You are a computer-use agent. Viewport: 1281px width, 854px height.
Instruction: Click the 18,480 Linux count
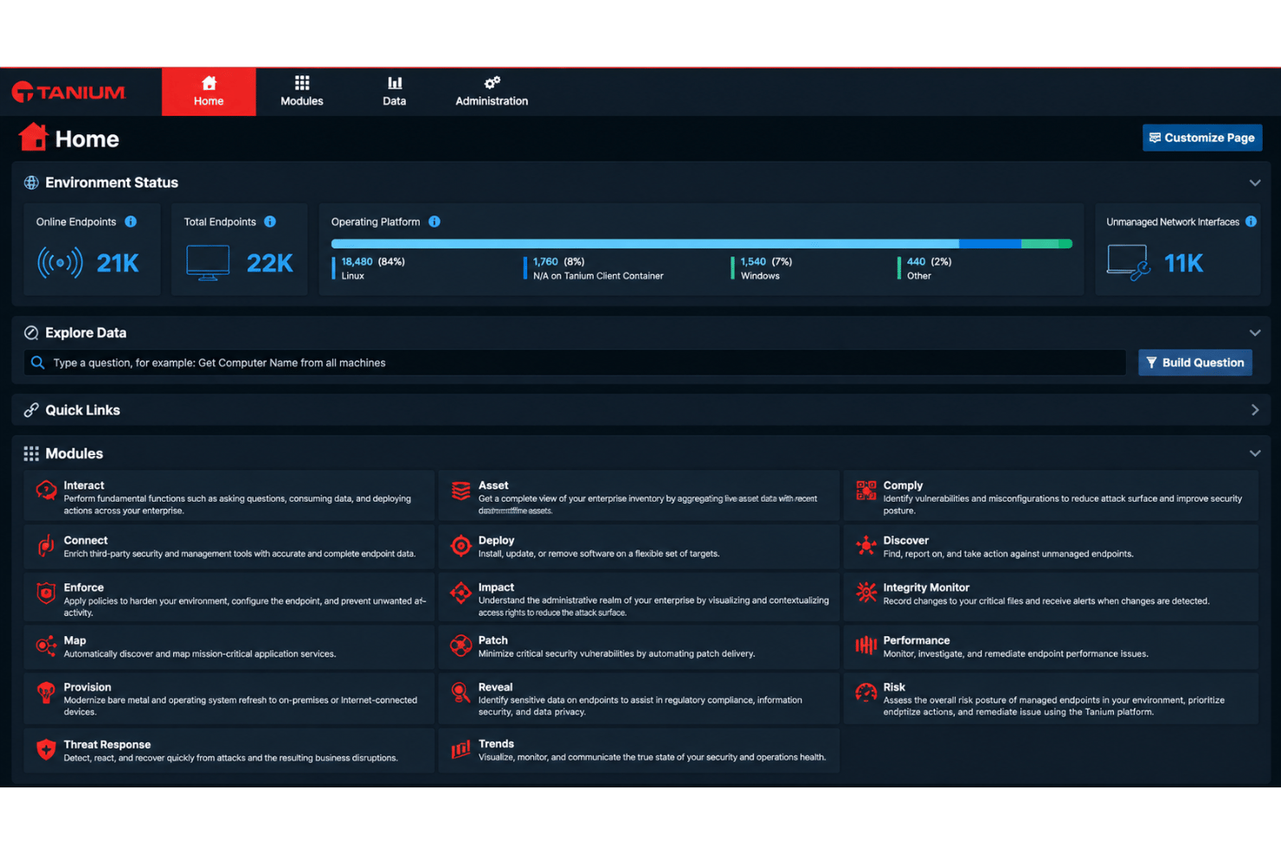click(357, 261)
